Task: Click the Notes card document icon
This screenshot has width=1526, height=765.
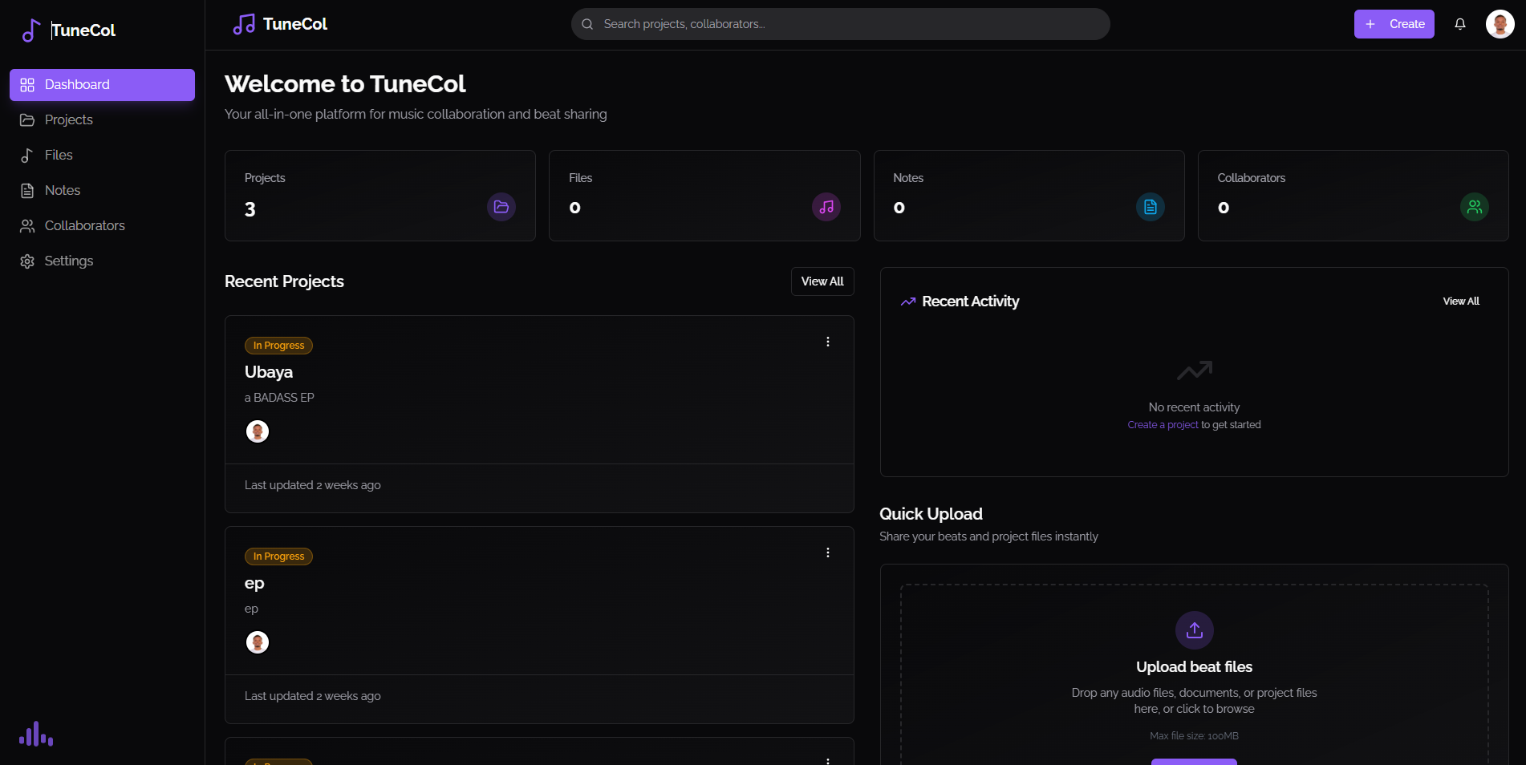Action: coord(1150,207)
